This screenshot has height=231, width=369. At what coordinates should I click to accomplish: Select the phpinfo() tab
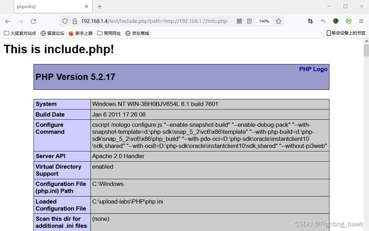tap(53, 7)
